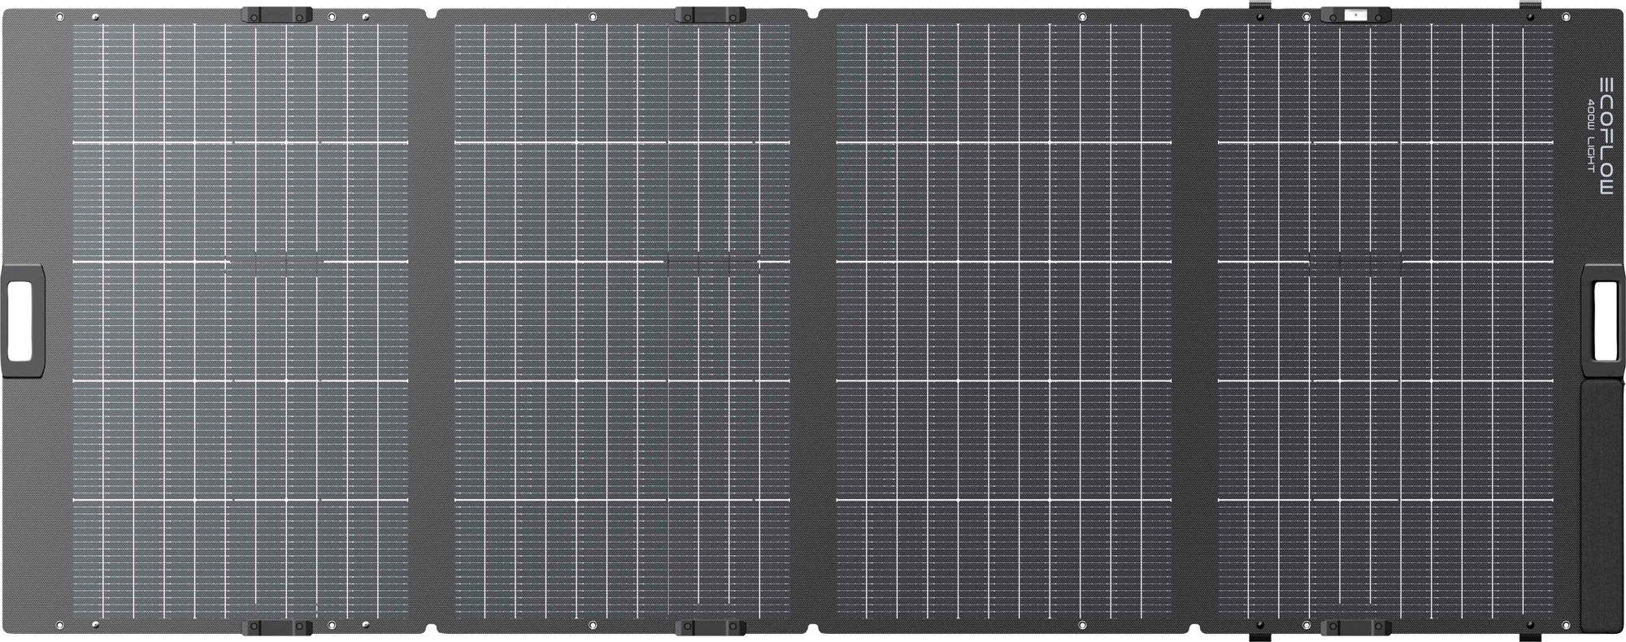Click top buckle clip on second panel
1626x642 pixels.
(x=710, y=15)
